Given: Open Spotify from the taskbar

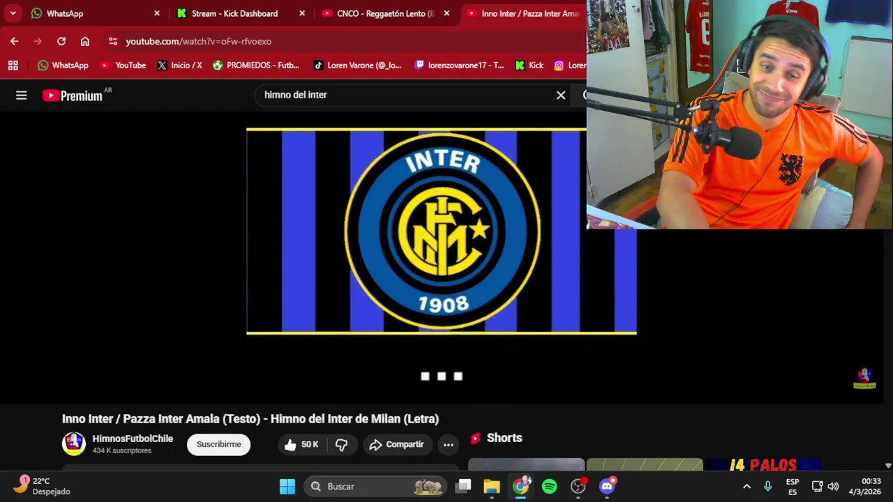Looking at the screenshot, I should coord(550,486).
